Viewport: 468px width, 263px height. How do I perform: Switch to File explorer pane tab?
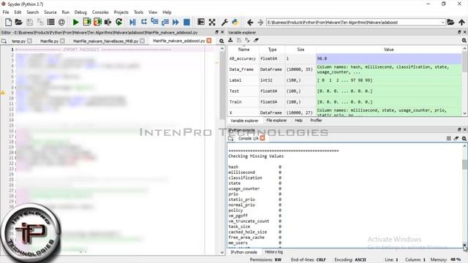(x=276, y=121)
